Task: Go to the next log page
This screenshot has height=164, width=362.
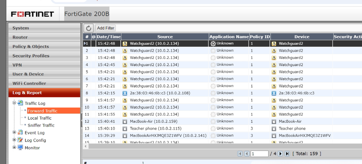Action: (280, 154)
